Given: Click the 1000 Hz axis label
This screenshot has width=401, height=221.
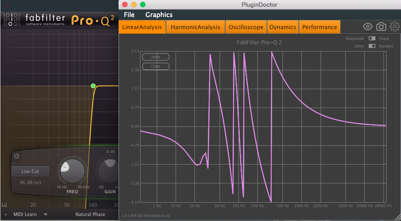Looking at the screenshot, I should point(301,206).
